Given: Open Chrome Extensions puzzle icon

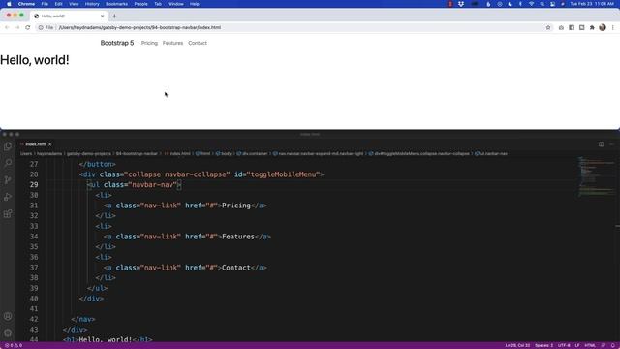Looking at the screenshot, I should [x=592, y=28].
